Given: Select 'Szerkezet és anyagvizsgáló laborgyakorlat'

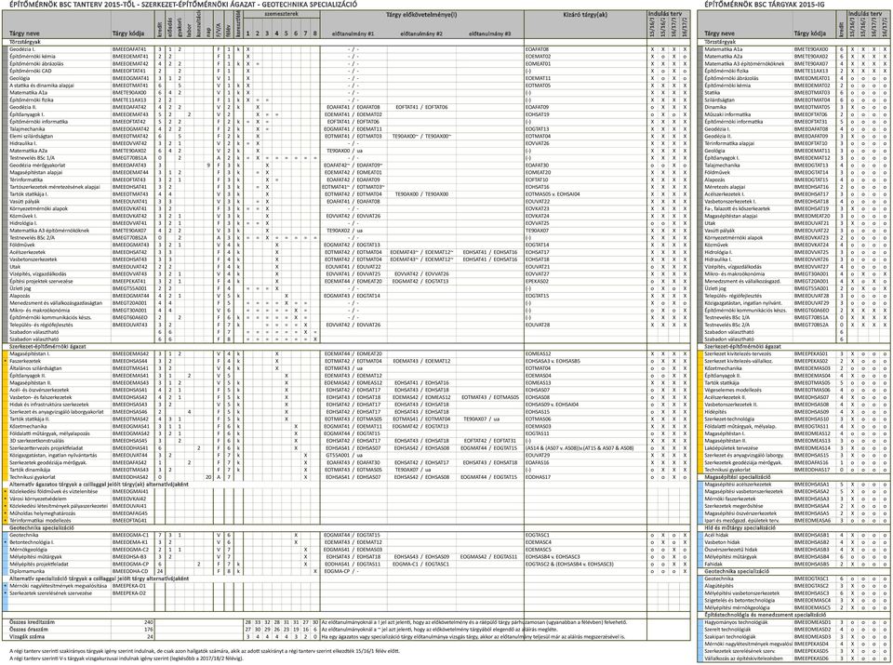Looking at the screenshot, I should pyautogui.click(x=57, y=412).
